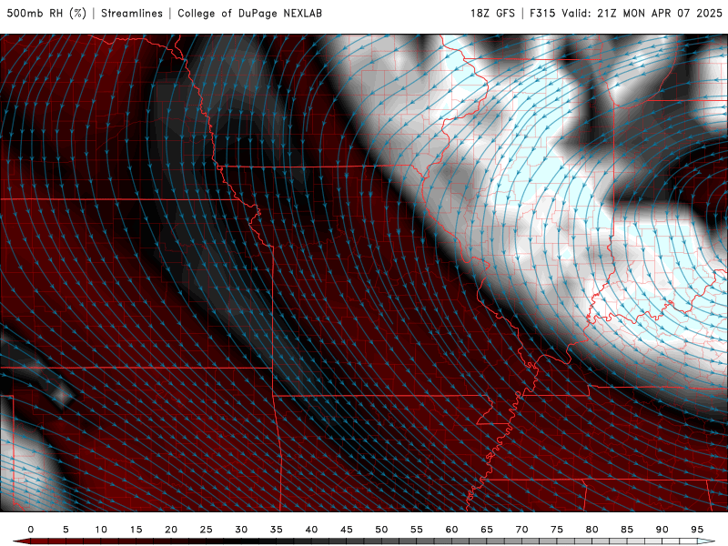The width and height of the screenshot is (728, 546).
Task: Select the 45 label on the color scale
Action: point(347,530)
